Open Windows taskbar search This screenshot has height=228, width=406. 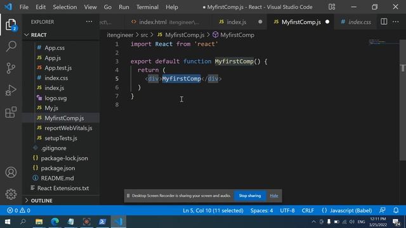click(x=23, y=222)
